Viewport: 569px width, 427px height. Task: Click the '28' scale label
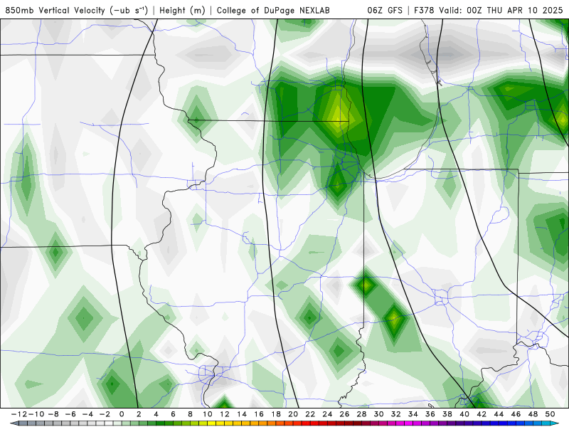point(361,414)
